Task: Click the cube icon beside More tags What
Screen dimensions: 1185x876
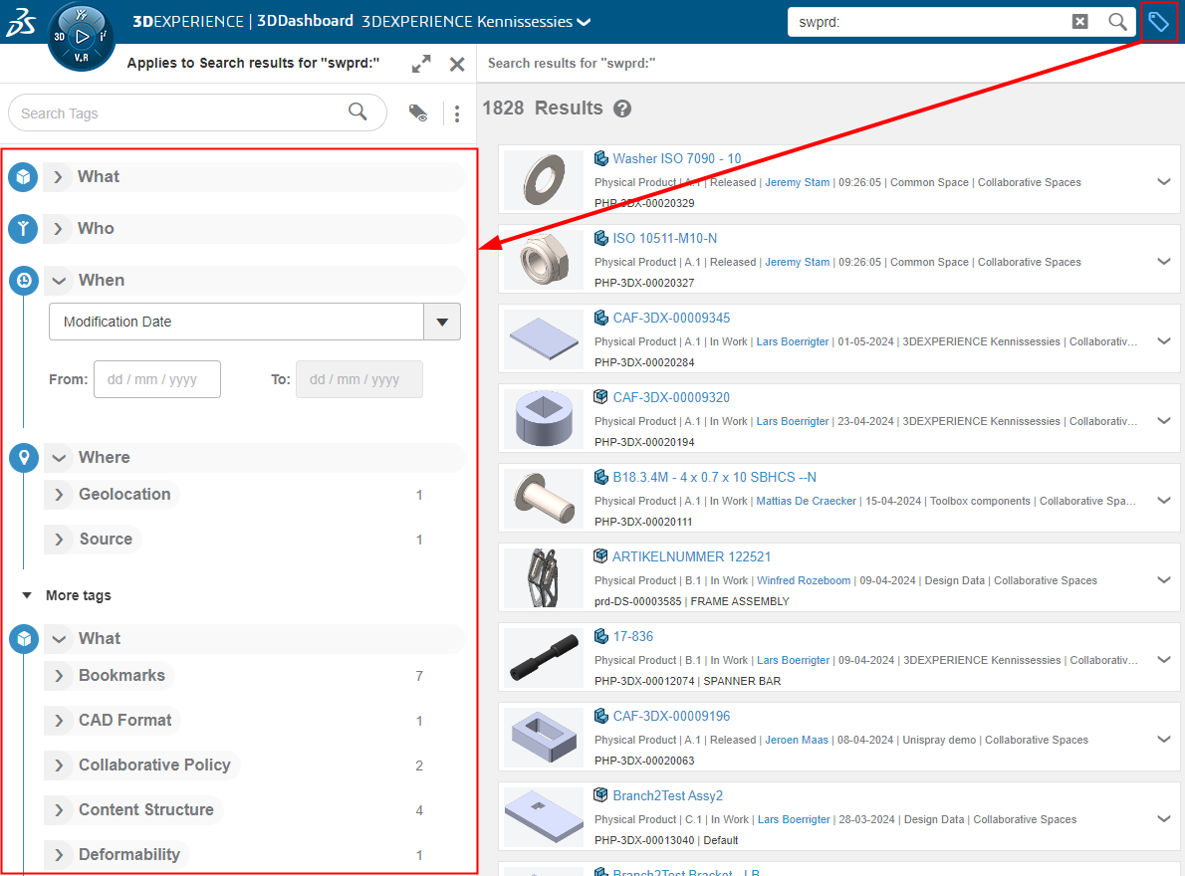Action: (24, 639)
